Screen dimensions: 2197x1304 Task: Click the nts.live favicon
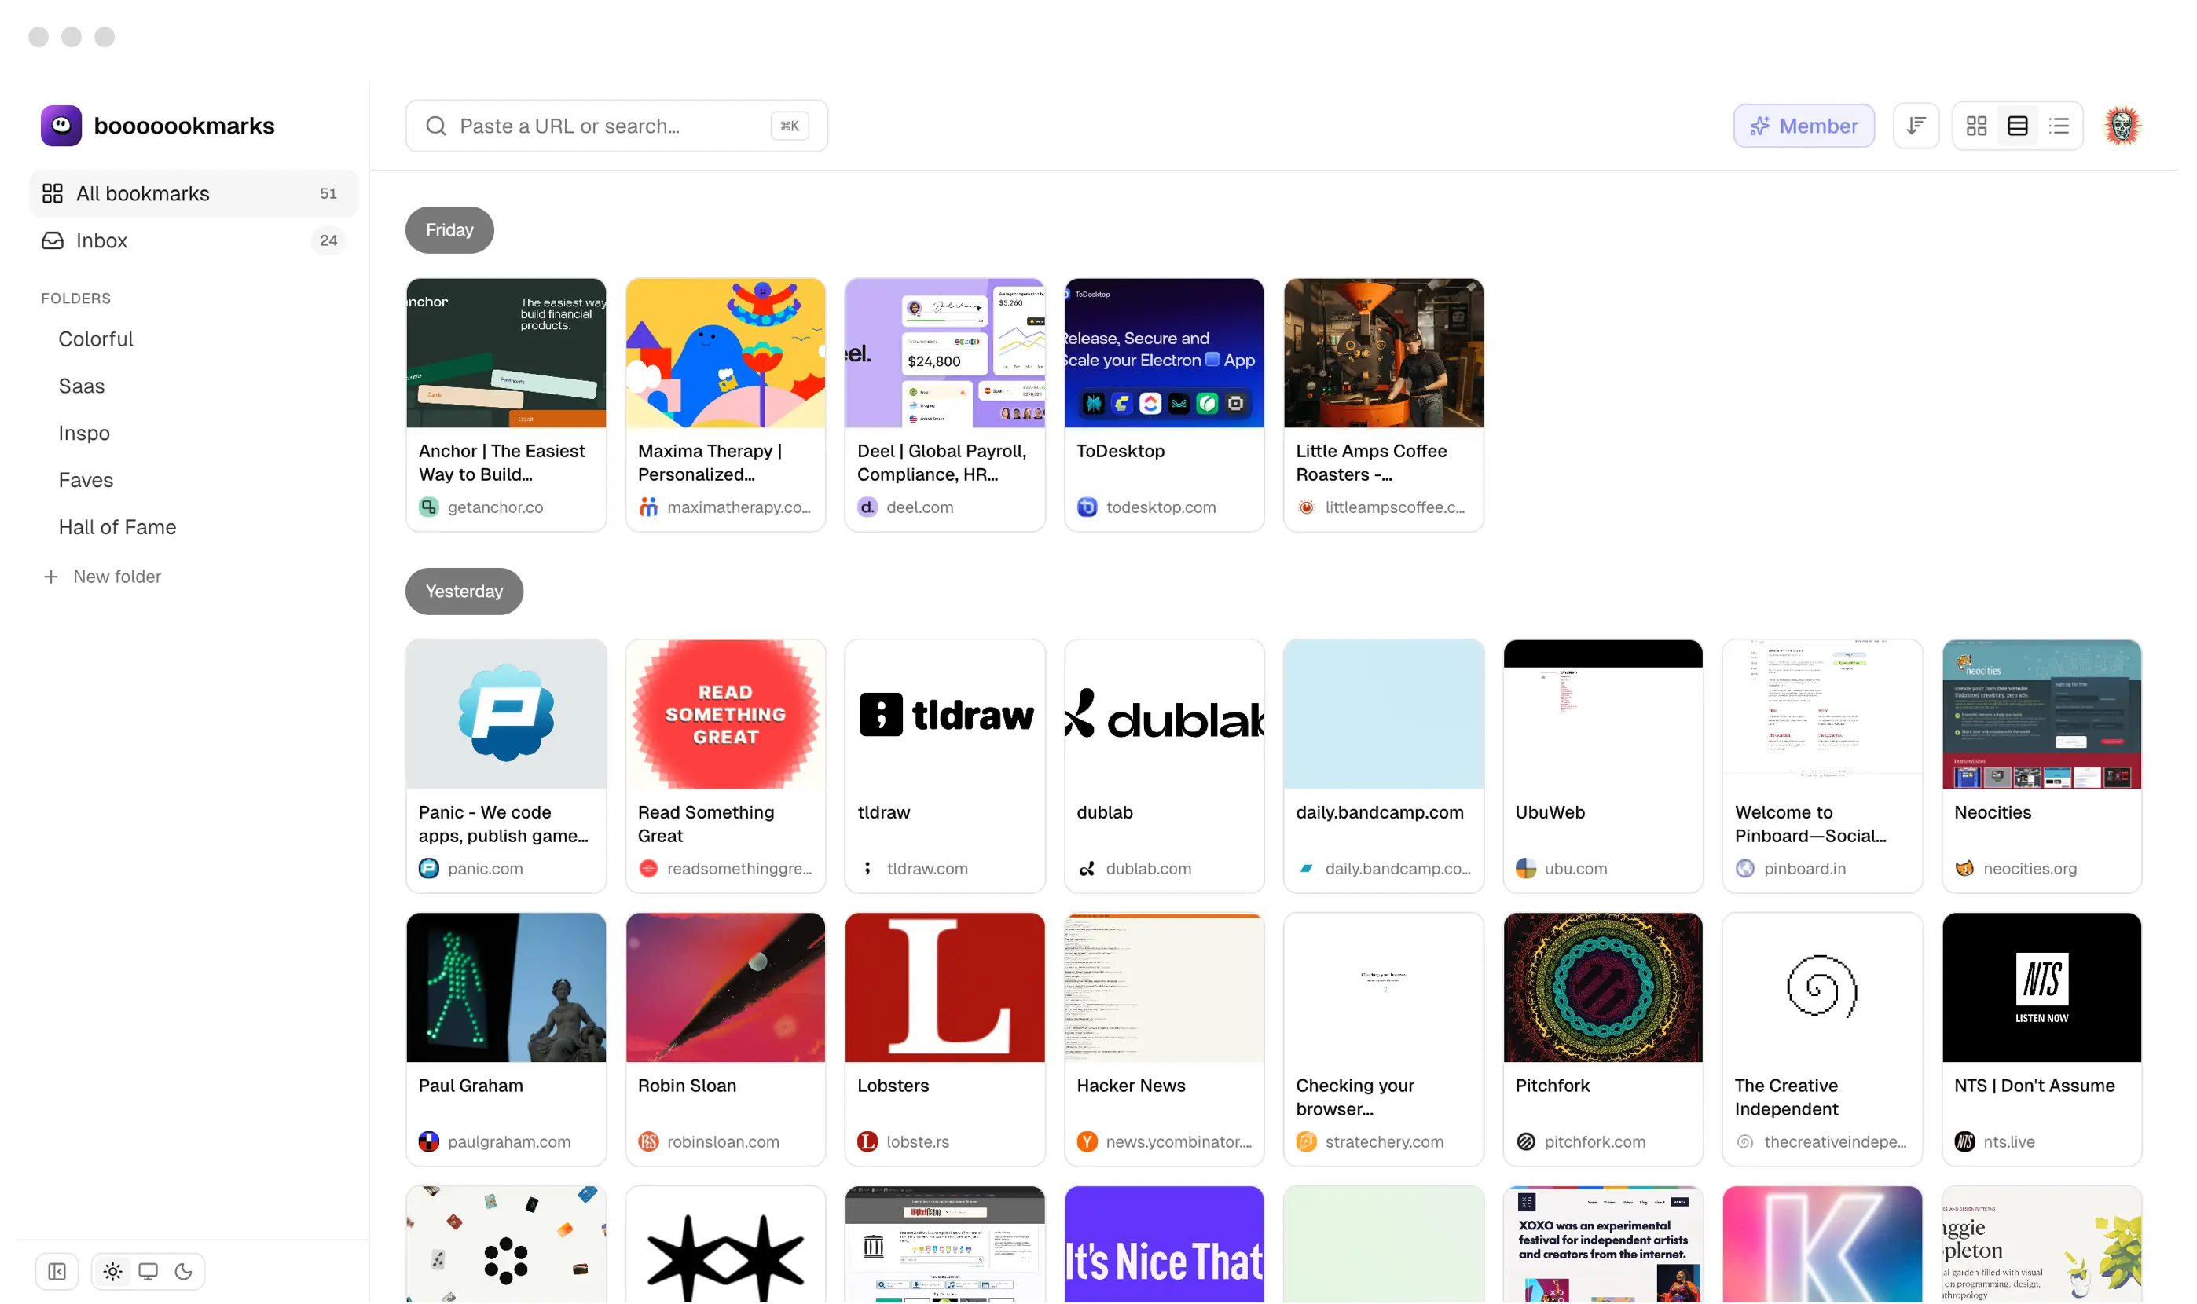(1964, 1141)
